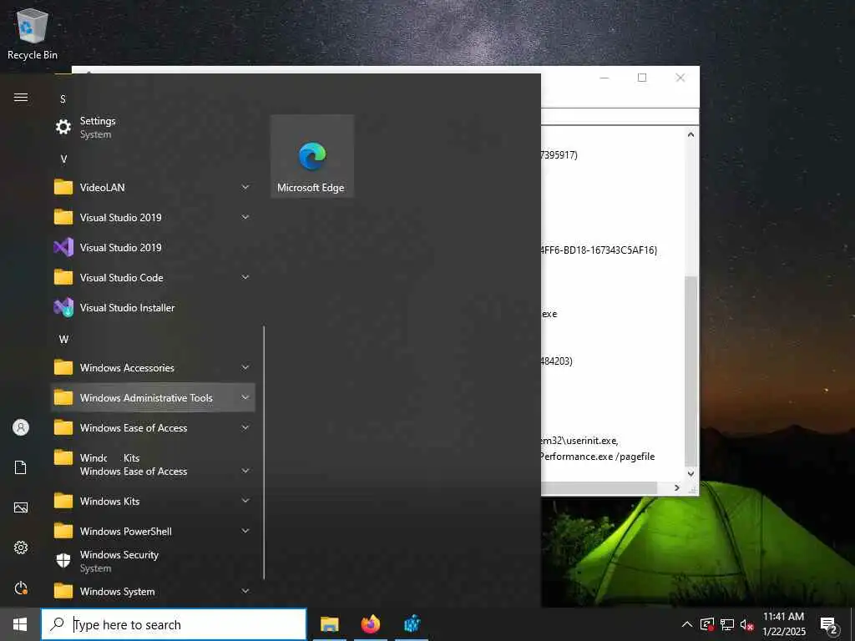Expand VideoLAN with its chevron
The image size is (855, 641).
pos(245,188)
